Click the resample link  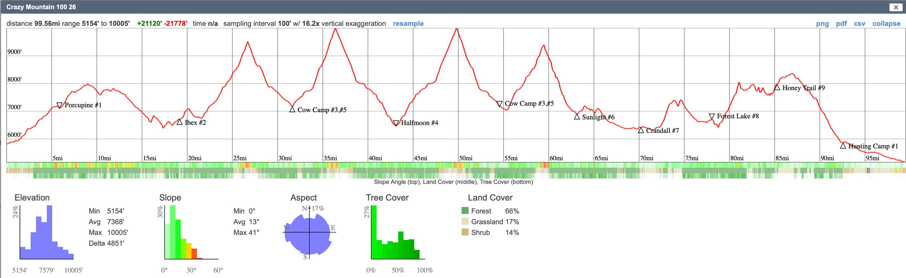tap(408, 24)
